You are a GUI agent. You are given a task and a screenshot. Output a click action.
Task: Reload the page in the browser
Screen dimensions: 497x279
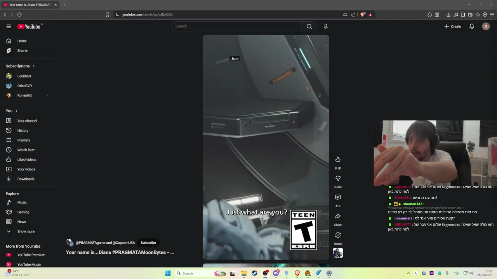click(x=19, y=15)
